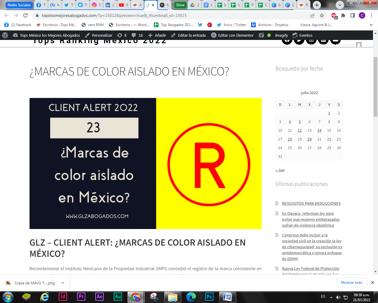Viewport: 378px width, 303px height.
Task: Click the Mostrar todo downloads button
Action: pyautogui.click(x=351, y=283)
